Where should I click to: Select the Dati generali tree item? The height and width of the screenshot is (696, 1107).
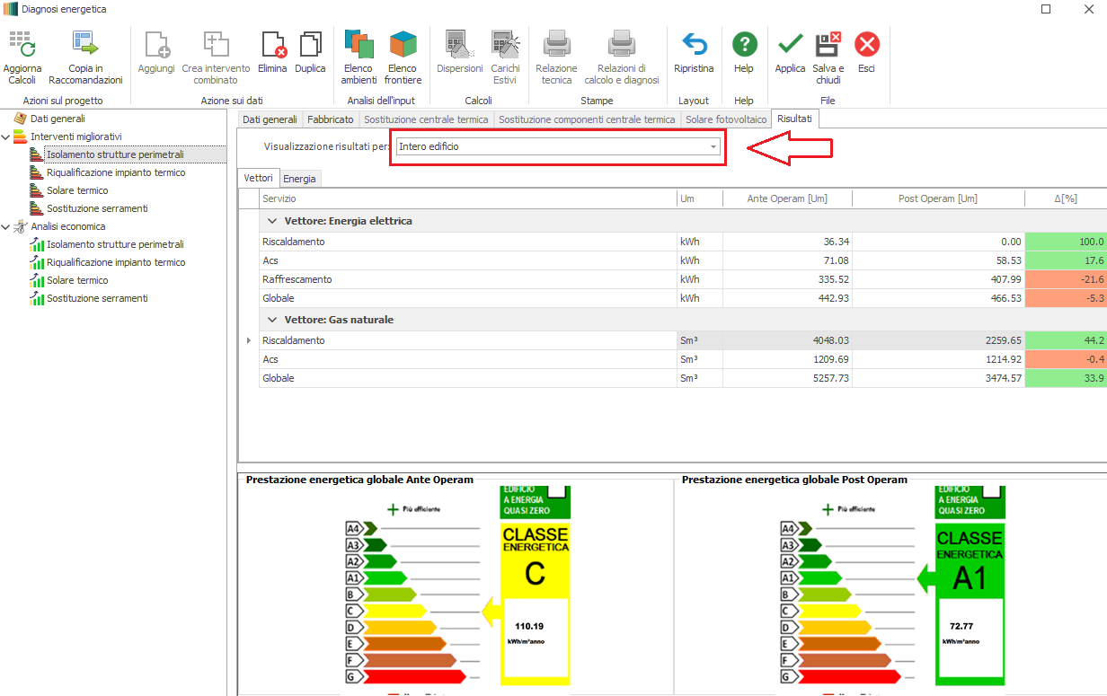click(x=58, y=119)
